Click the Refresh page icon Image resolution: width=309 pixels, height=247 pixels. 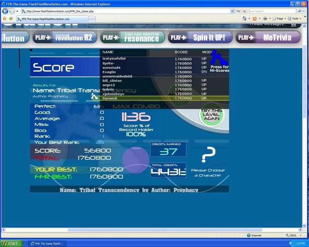[x=239, y=11]
